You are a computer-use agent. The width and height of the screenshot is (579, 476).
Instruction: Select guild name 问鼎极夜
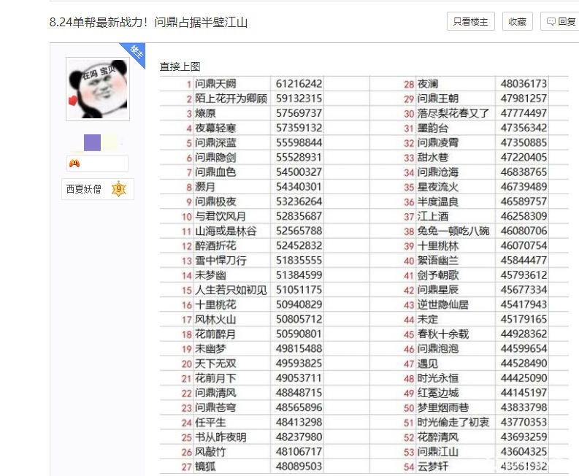point(215,201)
